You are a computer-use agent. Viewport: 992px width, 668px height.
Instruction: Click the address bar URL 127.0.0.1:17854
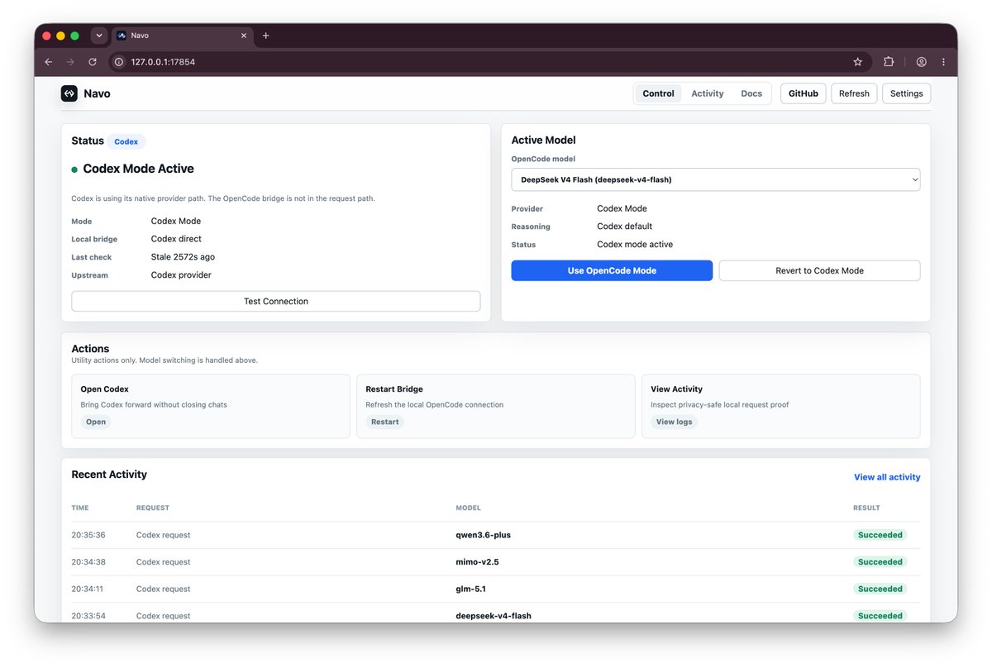click(x=163, y=62)
